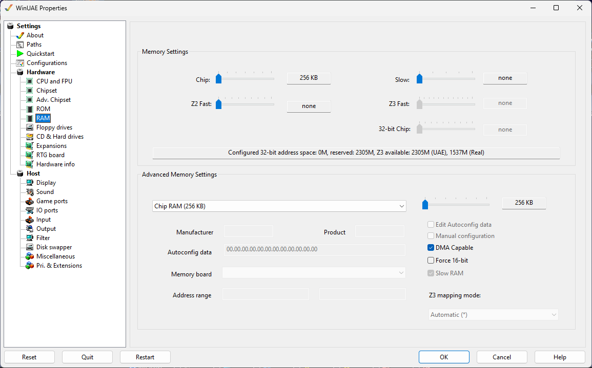This screenshot has height=368, width=592.
Task: Click the CPU and FPU chip icon
Action: point(29,81)
